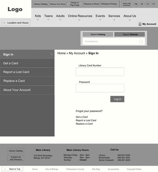
Task: Click the Sign In sidebar arrow icon
Action: click(51, 54)
